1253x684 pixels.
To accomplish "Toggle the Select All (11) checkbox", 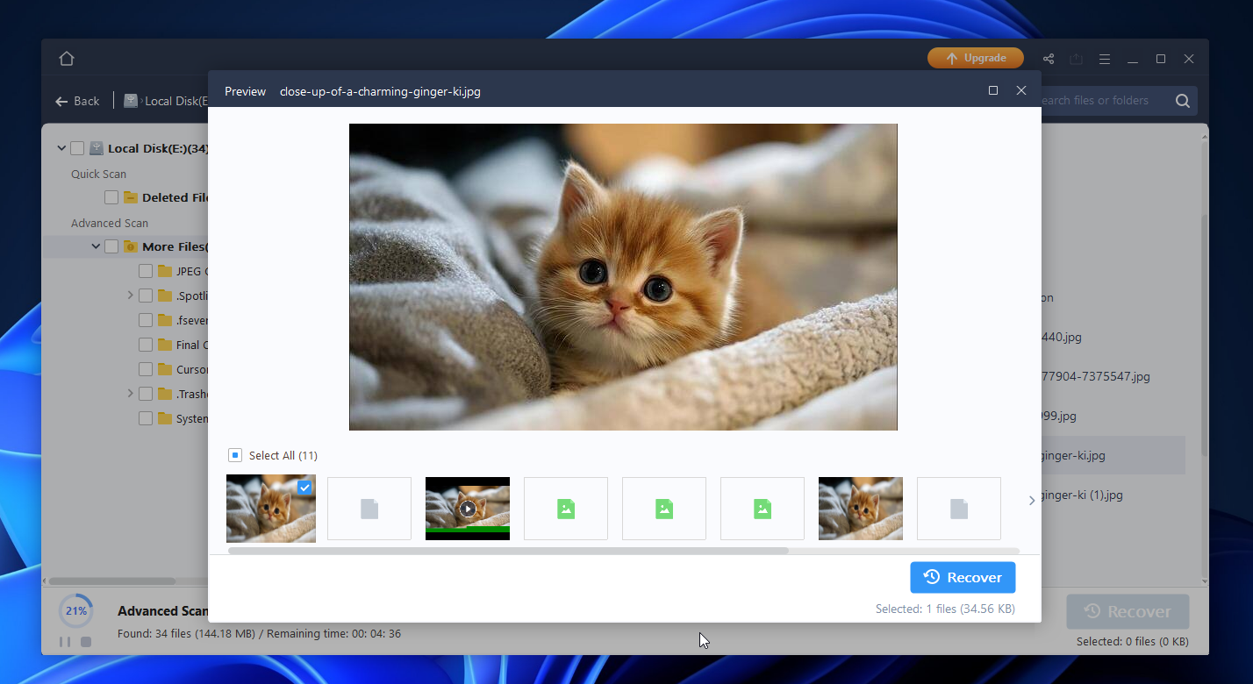I will [x=234, y=455].
